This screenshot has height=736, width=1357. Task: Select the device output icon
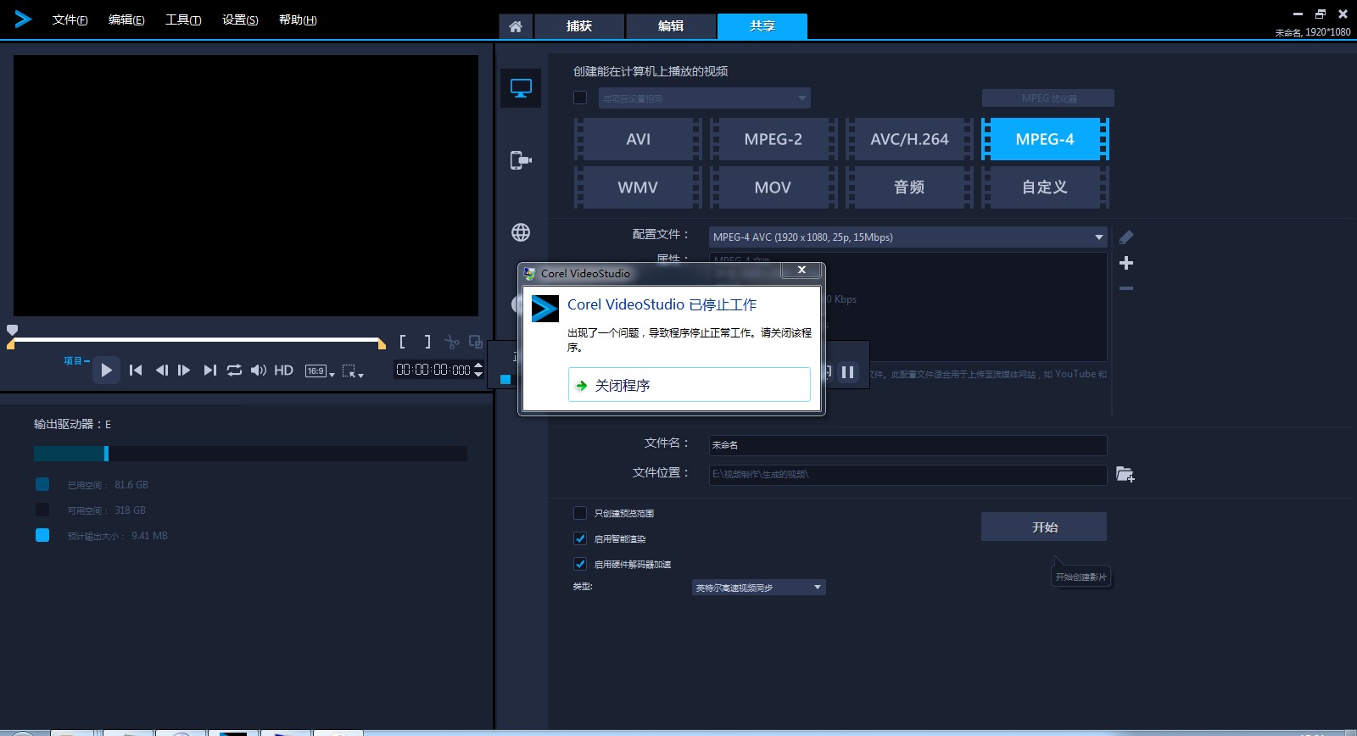(521, 160)
